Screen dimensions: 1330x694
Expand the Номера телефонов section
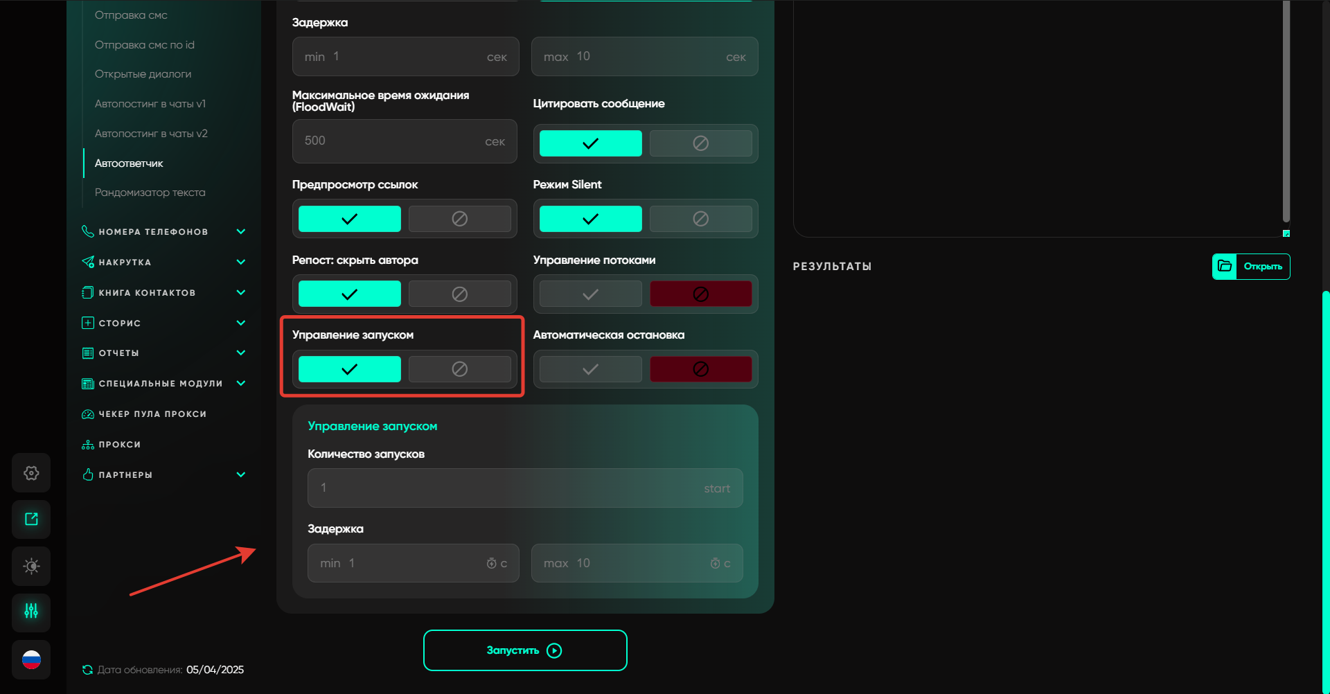(x=240, y=231)
